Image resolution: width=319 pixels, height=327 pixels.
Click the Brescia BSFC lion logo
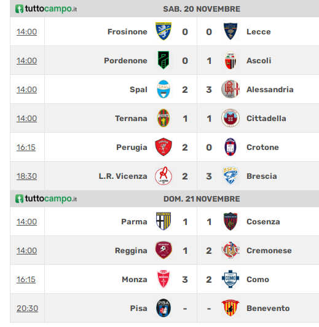click(x=230, y=176)
